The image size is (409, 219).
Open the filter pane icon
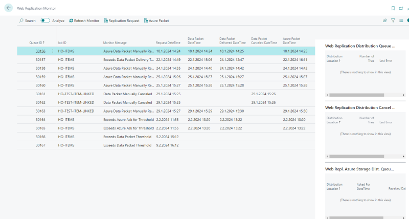pos(393,20)
